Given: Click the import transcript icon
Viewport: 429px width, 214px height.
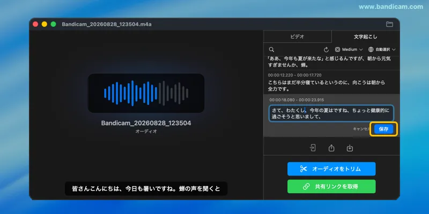Looking at the screenshot, I should [x=313, y=148].
